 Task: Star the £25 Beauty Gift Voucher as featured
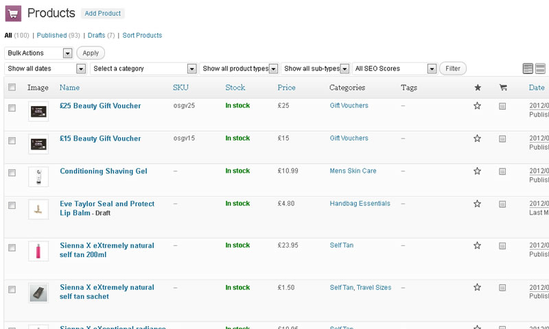click(478, 106)
